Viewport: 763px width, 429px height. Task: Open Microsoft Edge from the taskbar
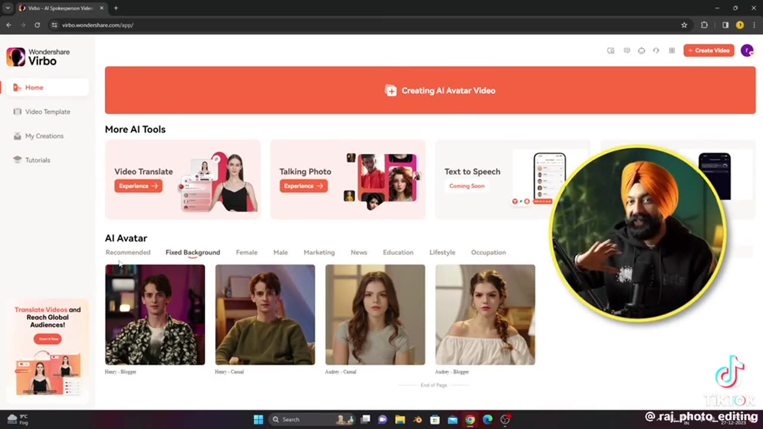(488, 419)
